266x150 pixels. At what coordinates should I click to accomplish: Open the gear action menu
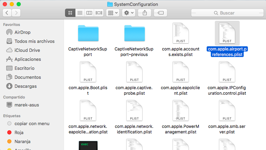pyautogui.click(x=129, y=13)
